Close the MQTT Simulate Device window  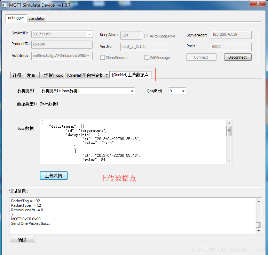click(258, 3)
